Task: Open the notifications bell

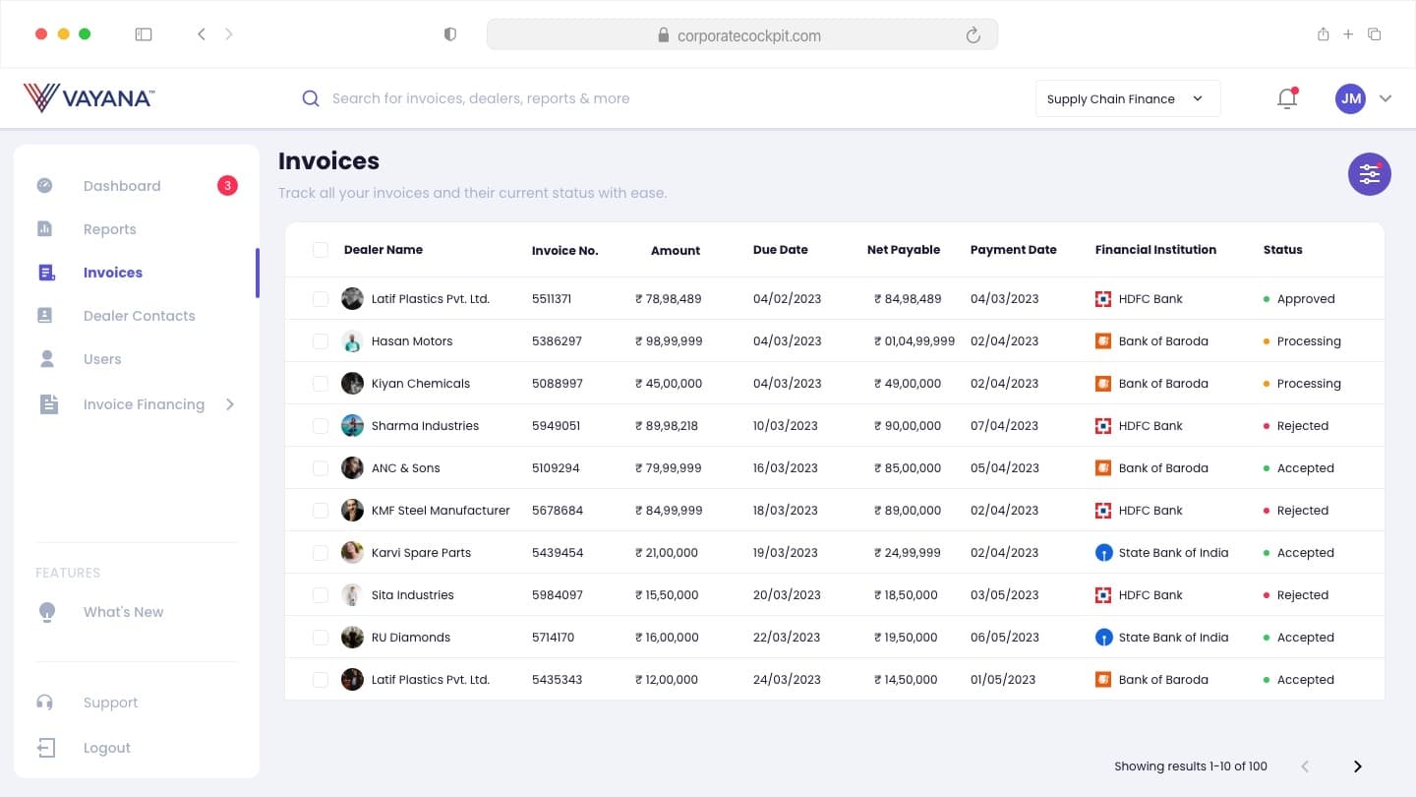Action: click(1287, 98)
